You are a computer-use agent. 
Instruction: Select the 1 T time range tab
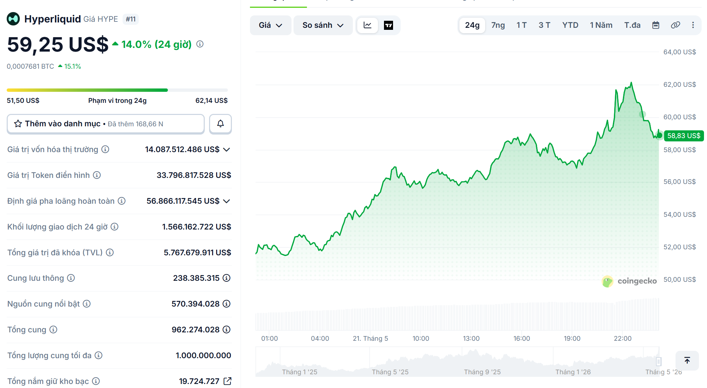pyautogui.click(x=521, y=25)
